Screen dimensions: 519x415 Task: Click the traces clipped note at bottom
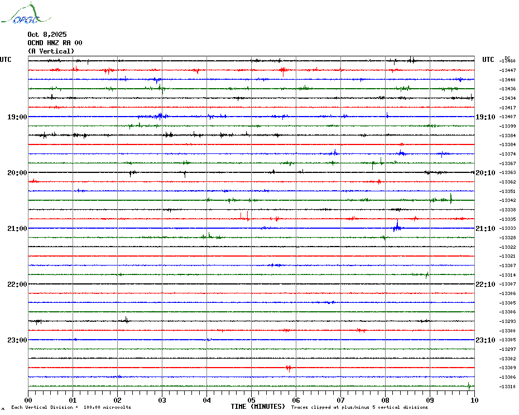(359, 408)
